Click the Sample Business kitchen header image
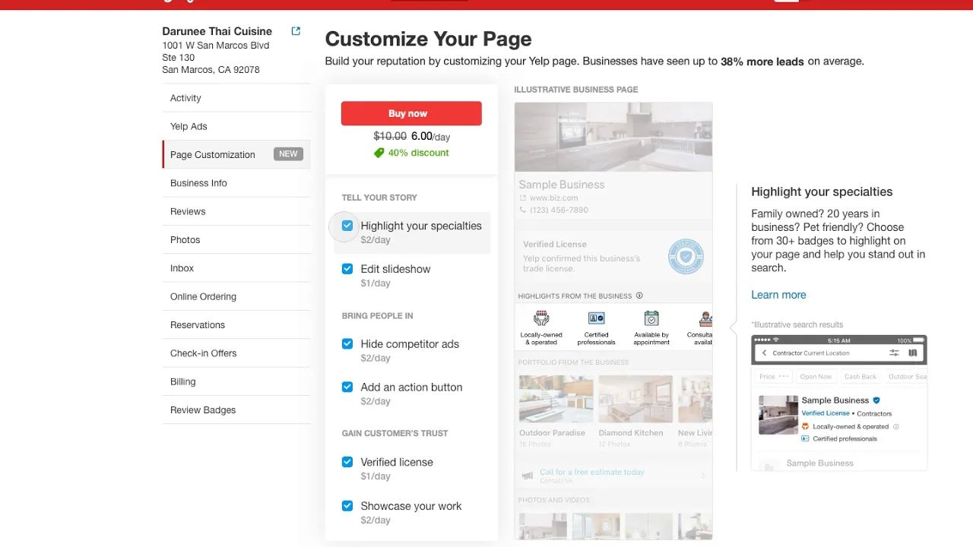The image size is (973, 547). tap(613, 138)
